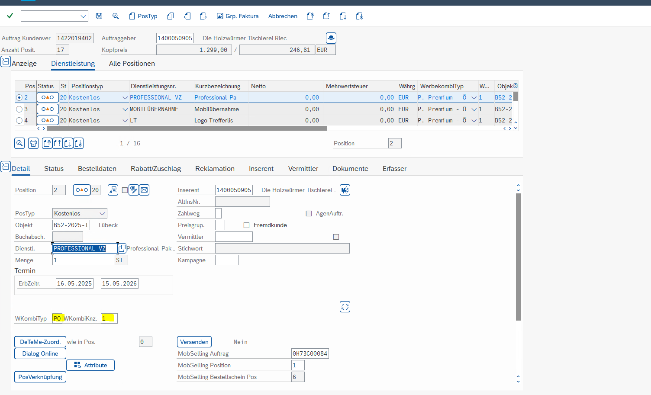Collapse the upper tab strip panel icon
The height and width of the screenshot is (395, 651).
pos(6,62)
